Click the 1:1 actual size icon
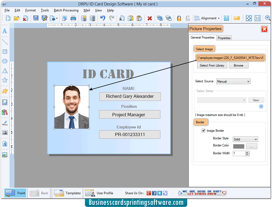Viewport: 272px width, 207px height. [258, 18]
